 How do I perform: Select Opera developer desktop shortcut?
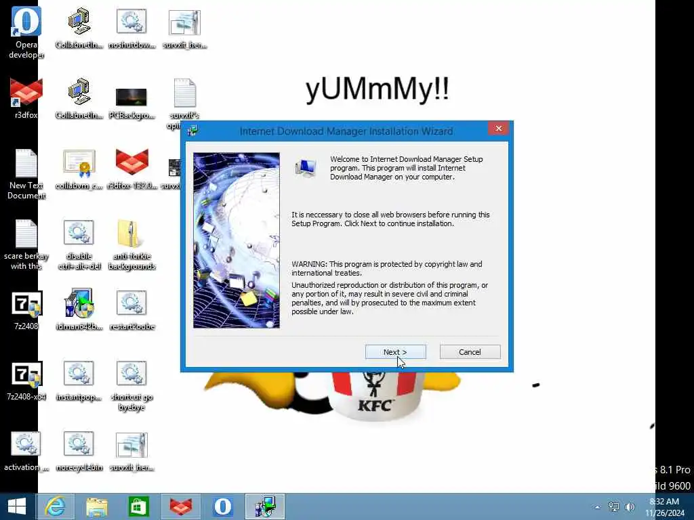click(26, 32)
